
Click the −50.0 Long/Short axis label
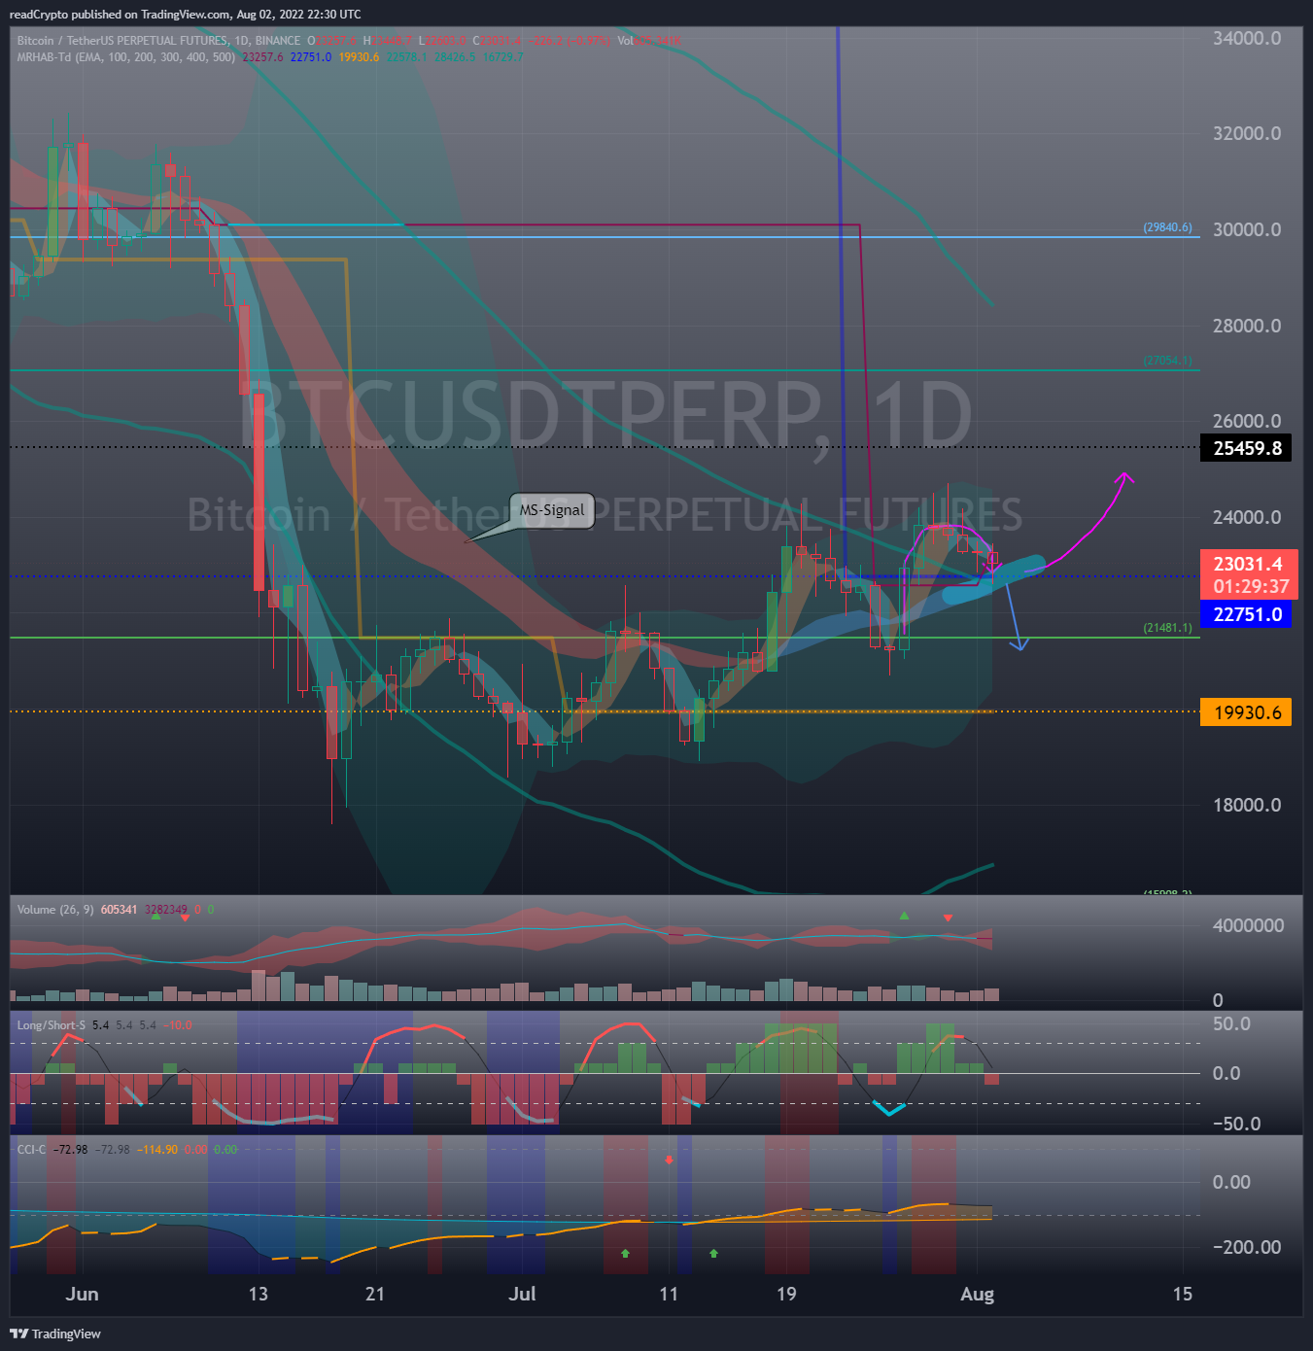[x=1236, y=1124]
